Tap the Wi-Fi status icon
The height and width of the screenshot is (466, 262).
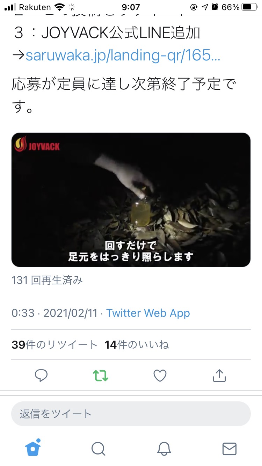click(x=60, y=7)
